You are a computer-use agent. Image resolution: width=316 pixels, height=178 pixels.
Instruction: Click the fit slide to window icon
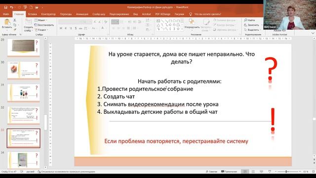click(x=314, y=172)
